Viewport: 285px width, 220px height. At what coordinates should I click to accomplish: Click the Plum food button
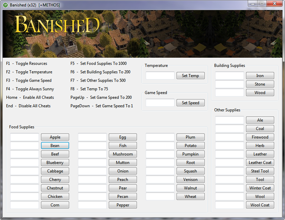[190, 137]
